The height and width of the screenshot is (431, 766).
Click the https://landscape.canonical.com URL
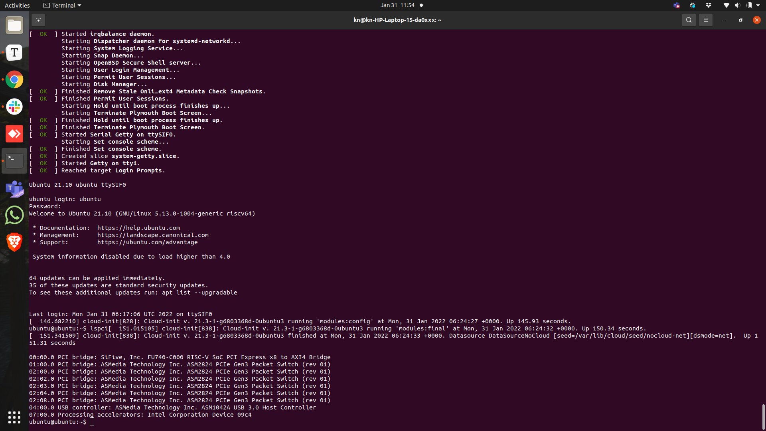click(153, 235)
